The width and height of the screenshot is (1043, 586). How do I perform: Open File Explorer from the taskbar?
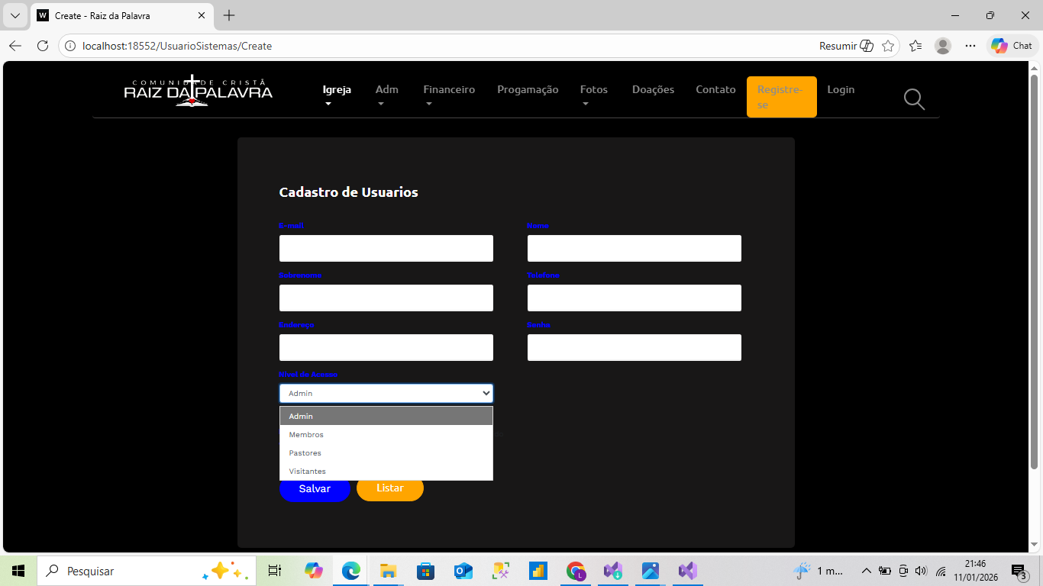pos(388,571)
